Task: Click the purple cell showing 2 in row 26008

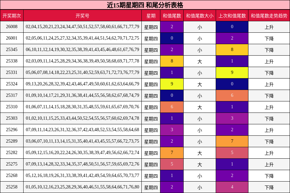Action: (172, 26)
